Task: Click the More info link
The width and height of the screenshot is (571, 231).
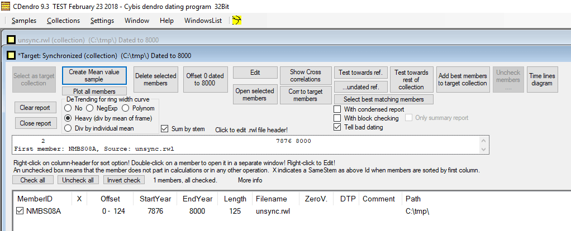Action: tap(250, 180)
